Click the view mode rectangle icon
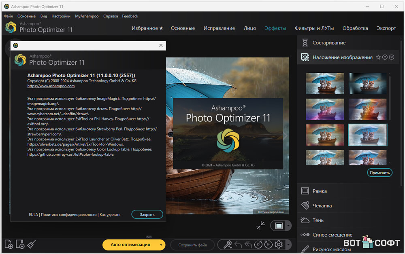This screenshot has width=405, height=254. tap(279, 226)
